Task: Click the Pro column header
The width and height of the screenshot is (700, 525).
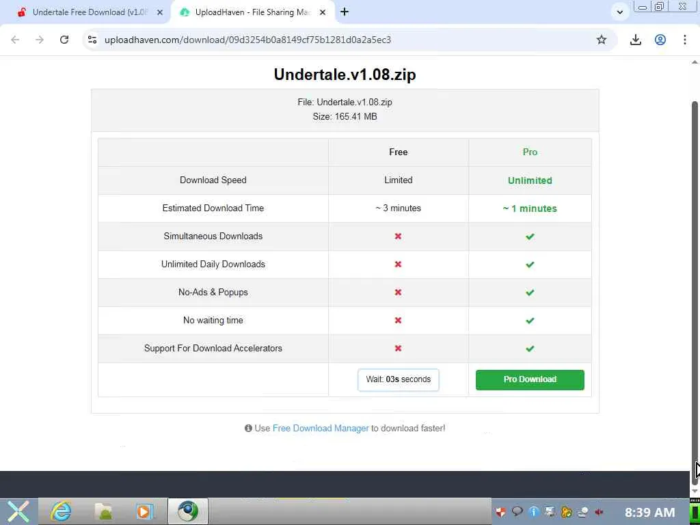Action: (x=530, y=152)
